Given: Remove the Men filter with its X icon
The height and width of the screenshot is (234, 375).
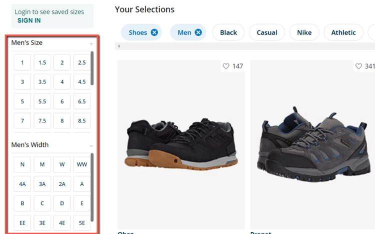Looking at the screenshot, I should (198, 32).
